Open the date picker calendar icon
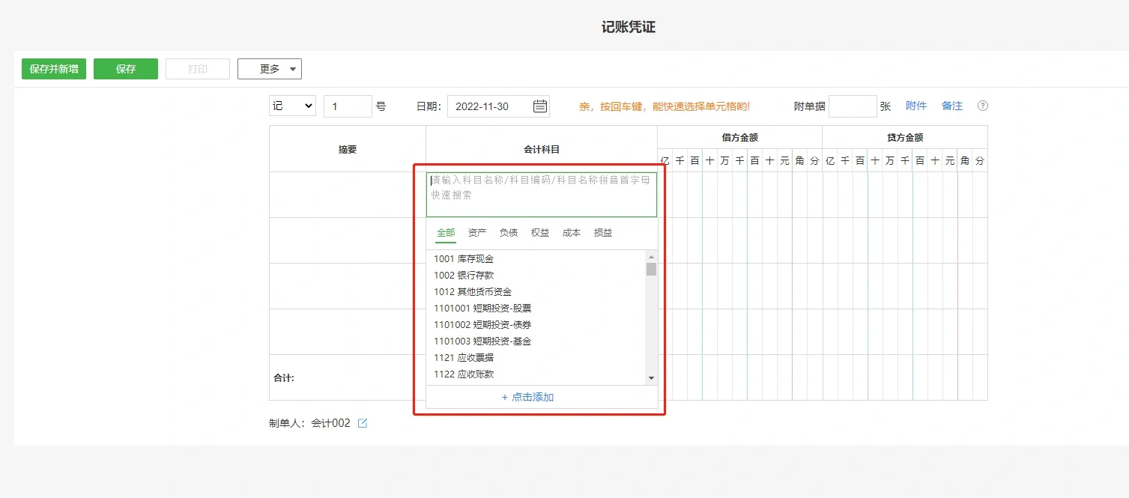 coord(539,106)
